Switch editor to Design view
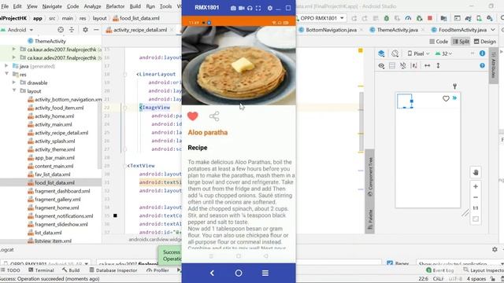 [x=485, y=42]
